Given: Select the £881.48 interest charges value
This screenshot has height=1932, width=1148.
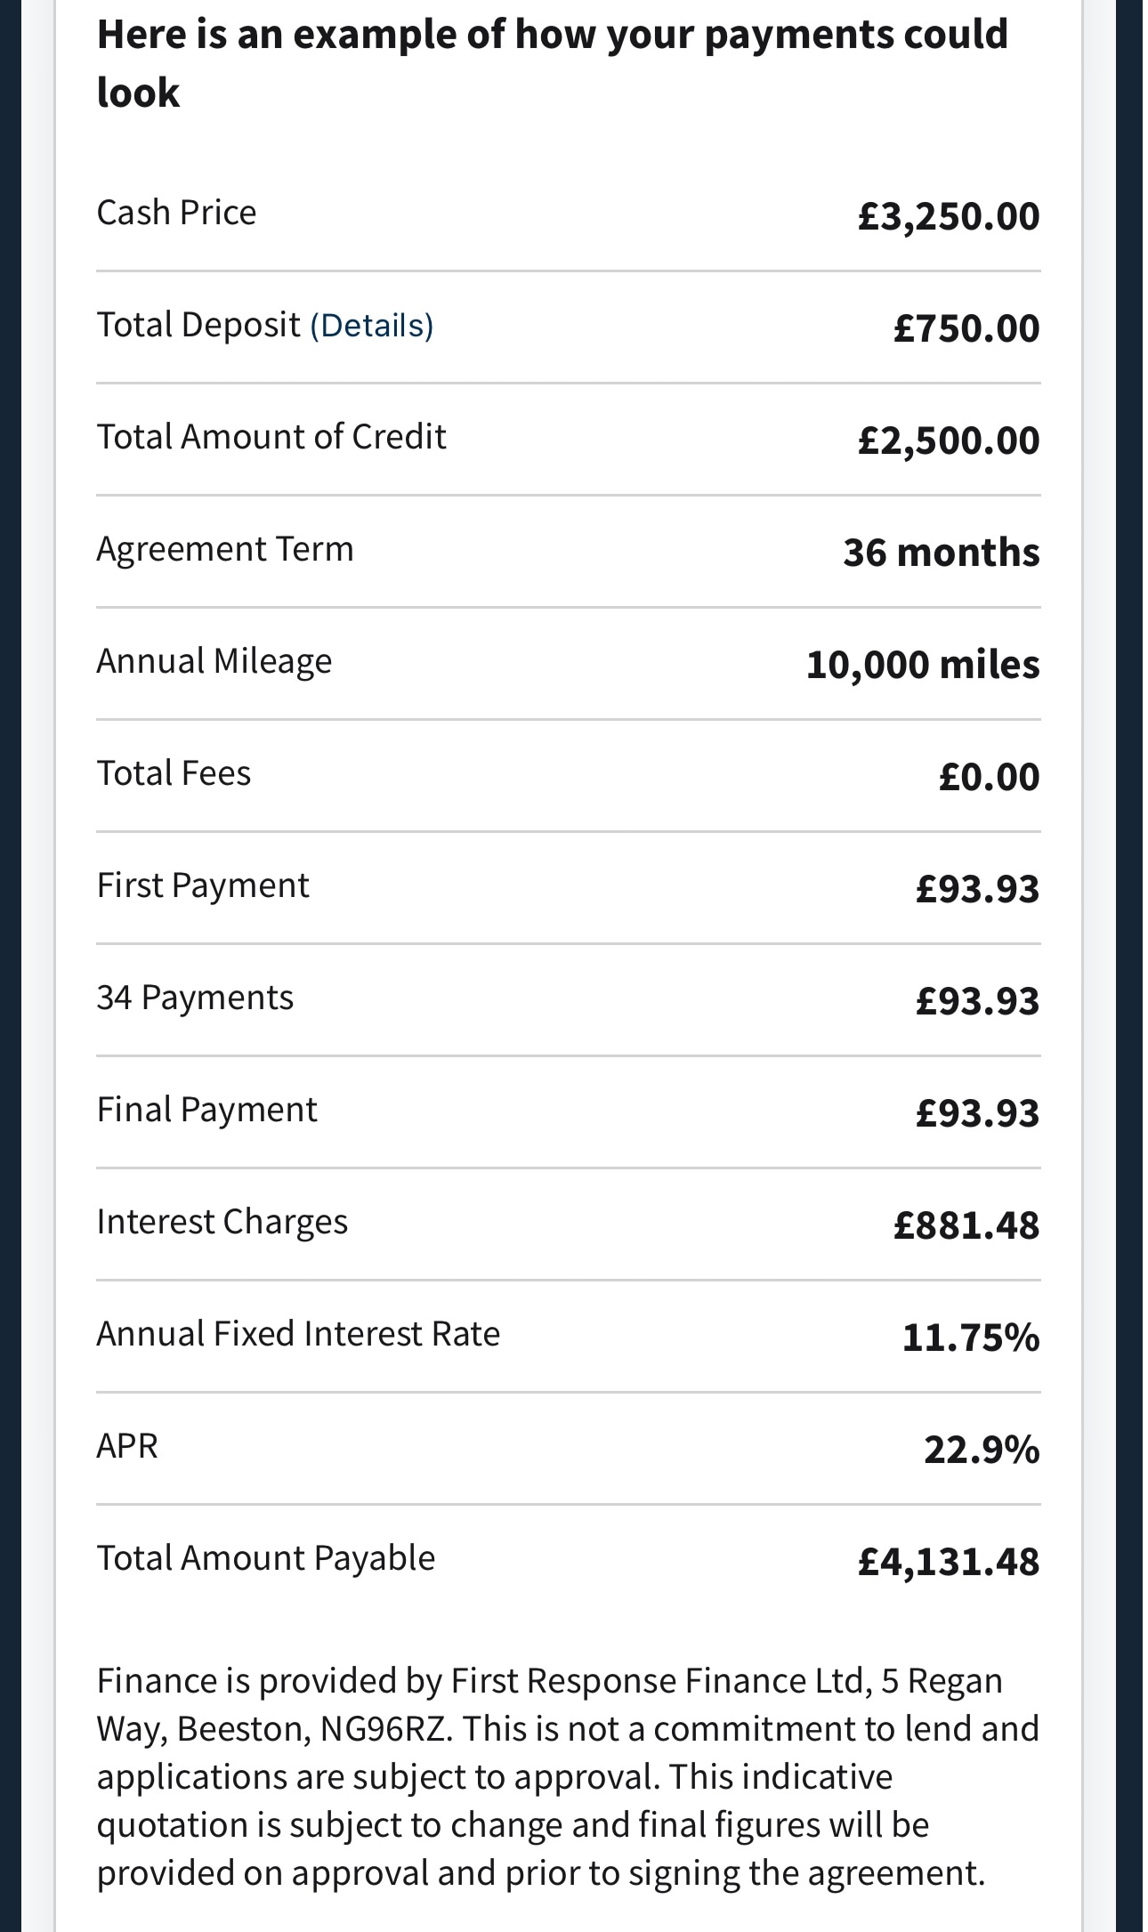Looking at the screenshot, I should (966, 1225).
